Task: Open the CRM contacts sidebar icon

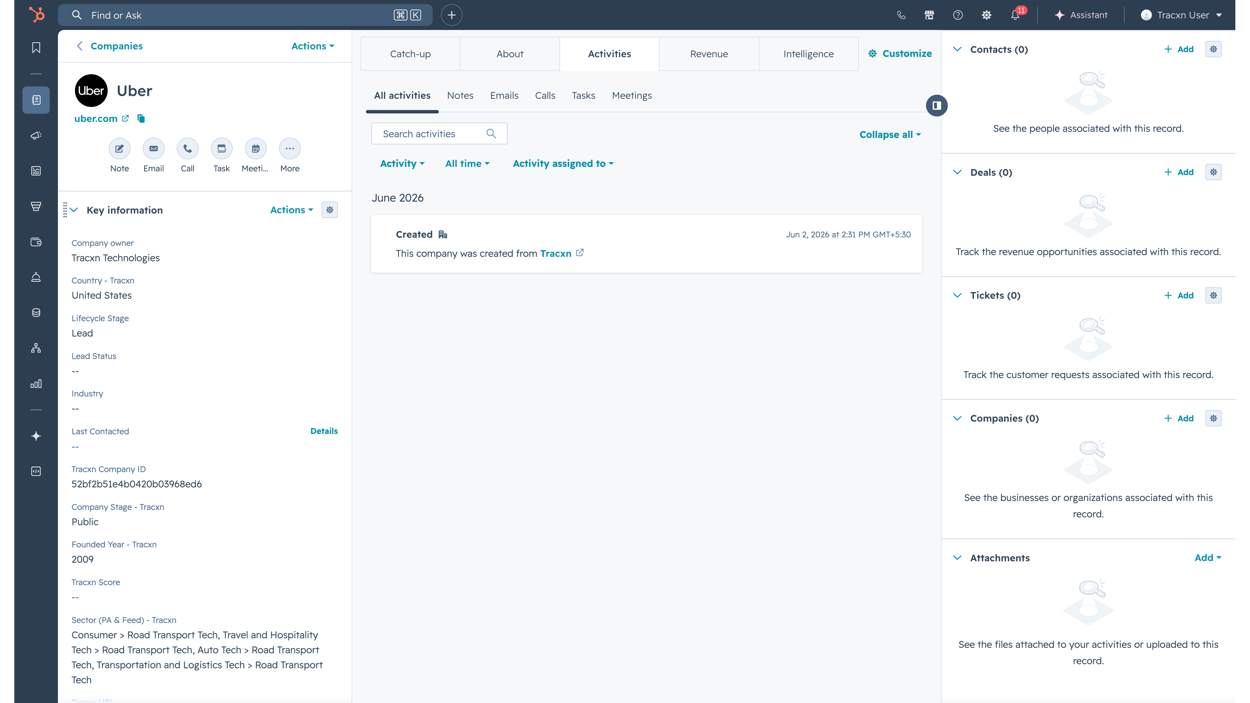Action: 36,100
